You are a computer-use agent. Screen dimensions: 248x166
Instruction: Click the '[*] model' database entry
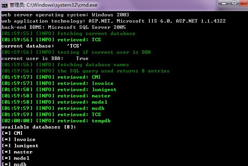[x=15, y=158]
